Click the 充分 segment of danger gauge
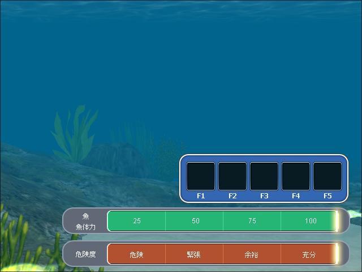The height and width of the screenshot is (272, 362). tap(309, 254)
